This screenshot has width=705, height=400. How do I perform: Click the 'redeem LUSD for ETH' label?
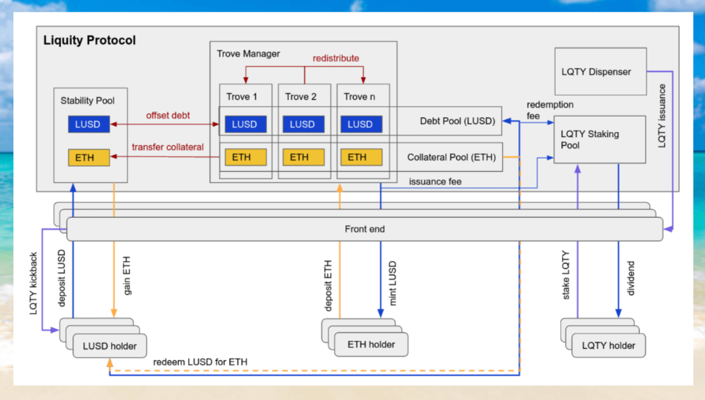click(x=200, y=362)
